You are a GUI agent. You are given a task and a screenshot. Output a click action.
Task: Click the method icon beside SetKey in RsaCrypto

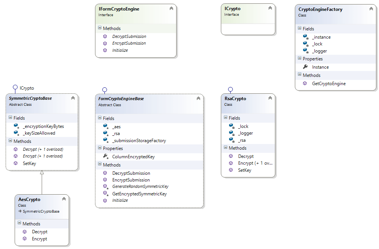pos(230,170)
